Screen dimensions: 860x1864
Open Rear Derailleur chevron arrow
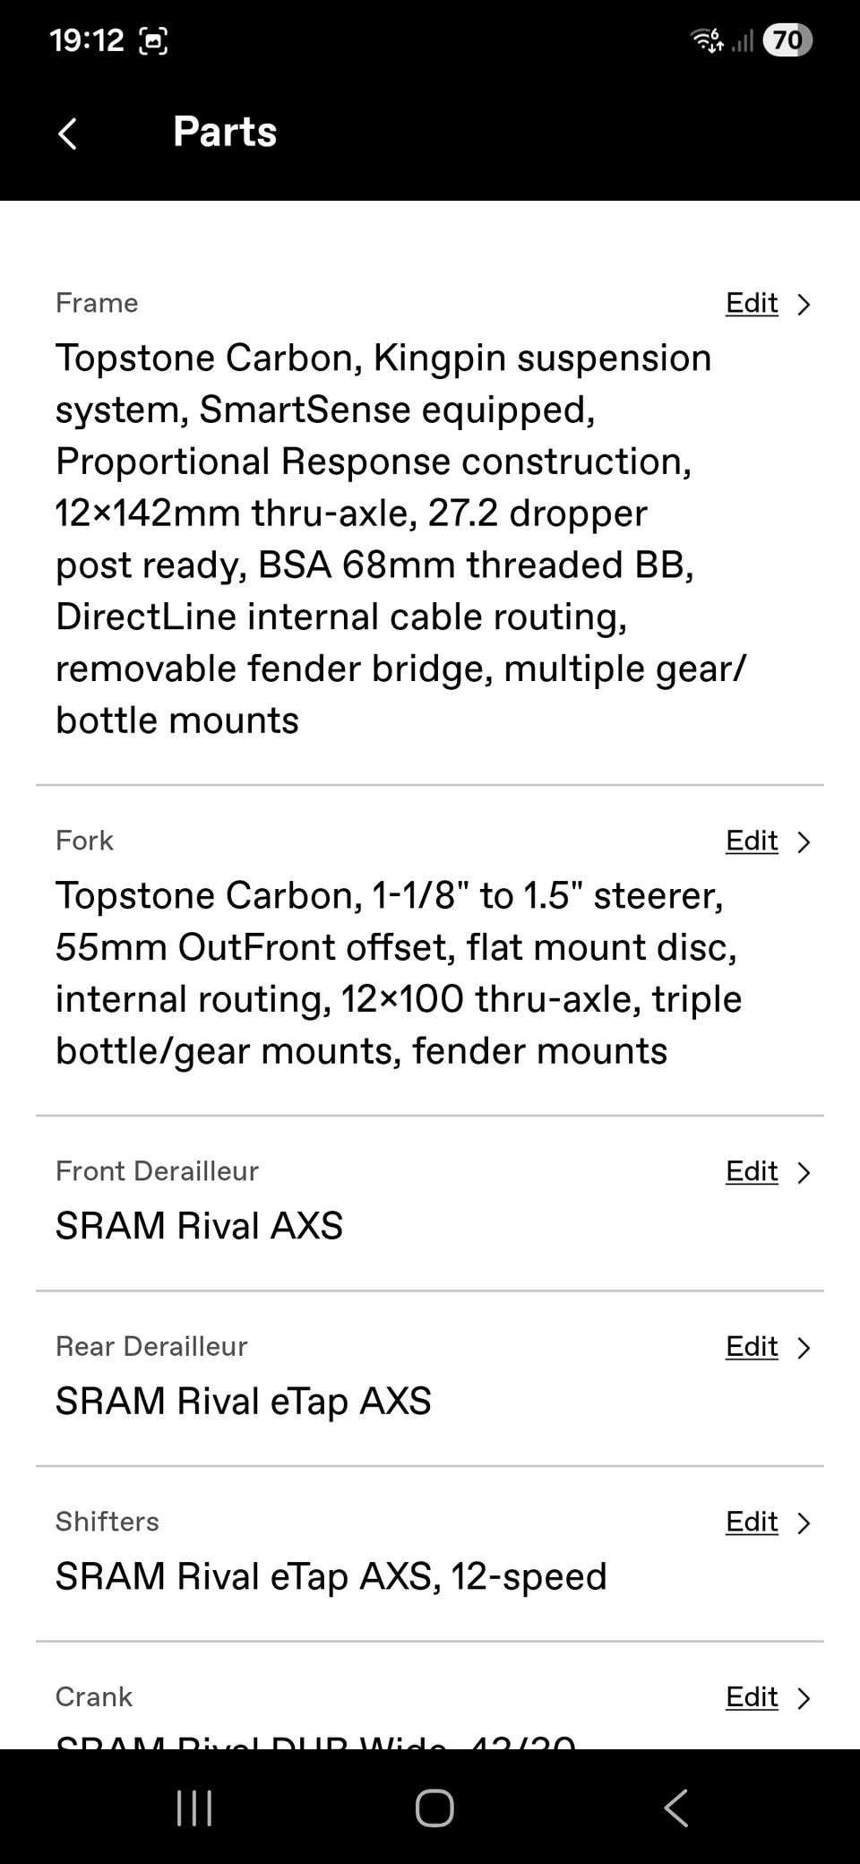(804, 1348)
